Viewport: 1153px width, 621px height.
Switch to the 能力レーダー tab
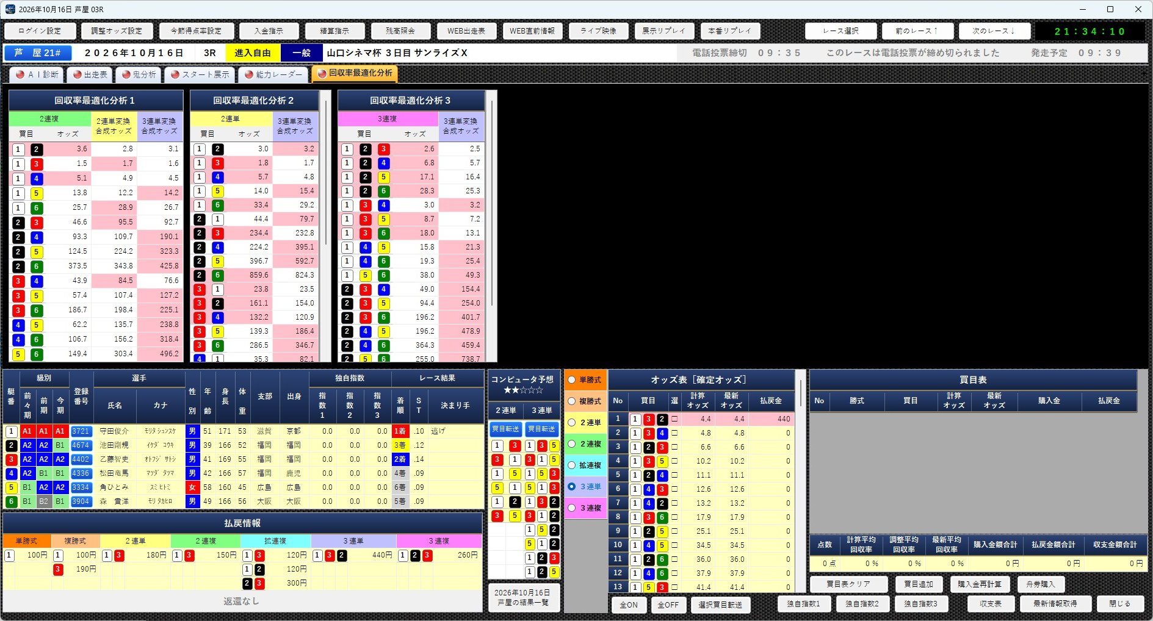(x=273, y=74)
